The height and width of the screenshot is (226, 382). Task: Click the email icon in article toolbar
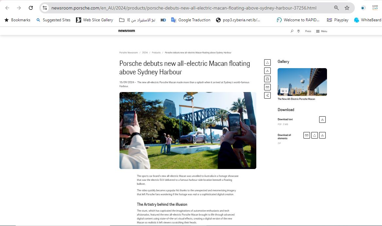[x=267, y=87]
